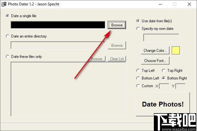Viewport: 197px width, 131px height.
Task: Click inside the empty files list box
Action: [x=68, y=89]
